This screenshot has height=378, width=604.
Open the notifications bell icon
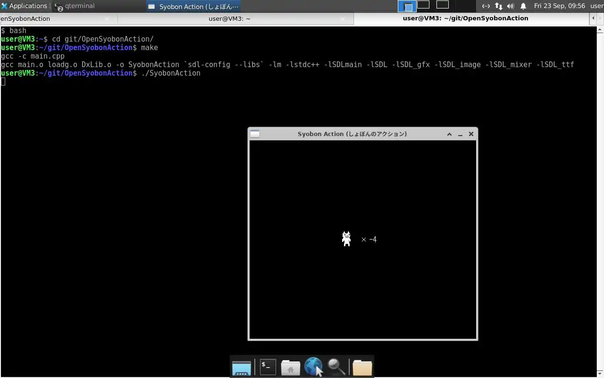523,6
